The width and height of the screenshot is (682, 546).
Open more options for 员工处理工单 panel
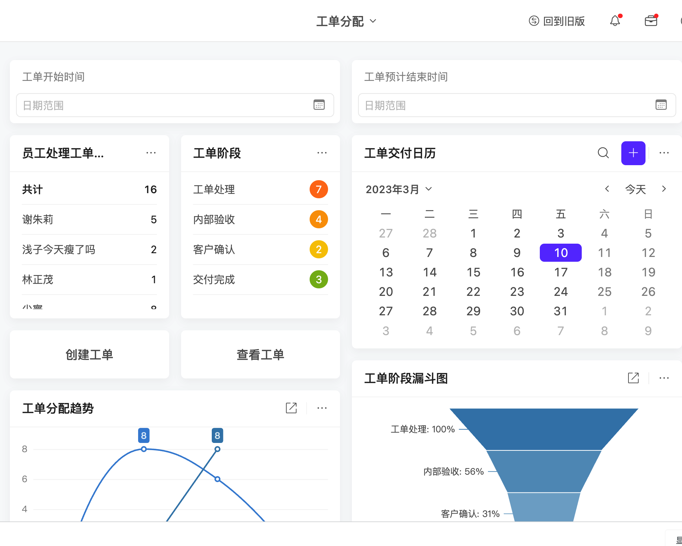[151, 153]
